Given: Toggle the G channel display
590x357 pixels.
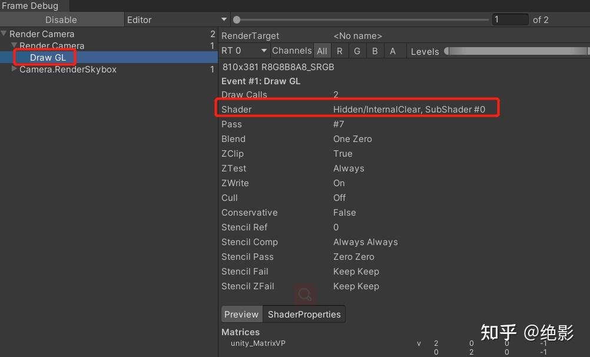Looking at the screenshot, I should pos(357,51).
